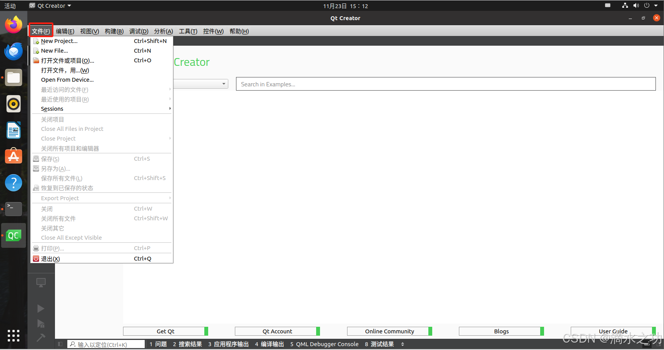Screen dimensions: 664x350
Task: Show the 3 应用程序输出 pane
Action: point(228,344)
